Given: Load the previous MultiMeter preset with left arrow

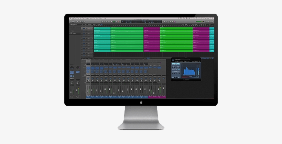Looking at the screenshot, I should tap(176, 61).
